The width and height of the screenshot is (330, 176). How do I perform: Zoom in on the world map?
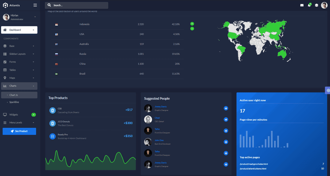(192, 24)
